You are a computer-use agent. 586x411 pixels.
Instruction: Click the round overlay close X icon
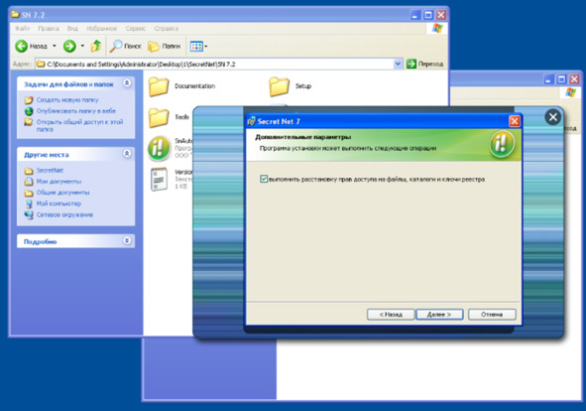553,117
